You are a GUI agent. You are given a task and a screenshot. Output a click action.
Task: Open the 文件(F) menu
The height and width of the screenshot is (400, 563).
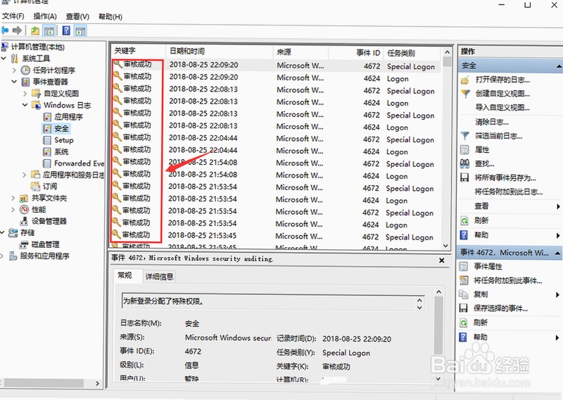tap(13, 16)
